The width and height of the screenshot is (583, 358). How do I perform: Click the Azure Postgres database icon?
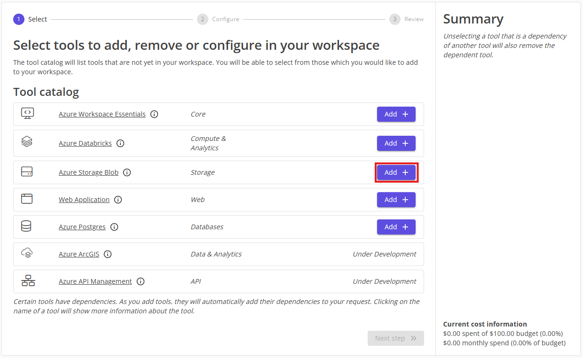click(27, 226)
